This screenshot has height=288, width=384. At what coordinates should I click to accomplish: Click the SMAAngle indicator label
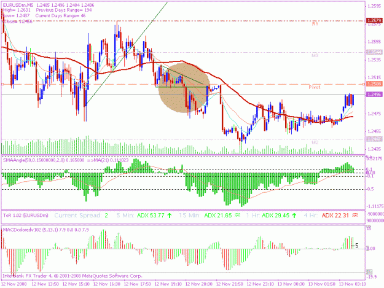tap(44, 160)
